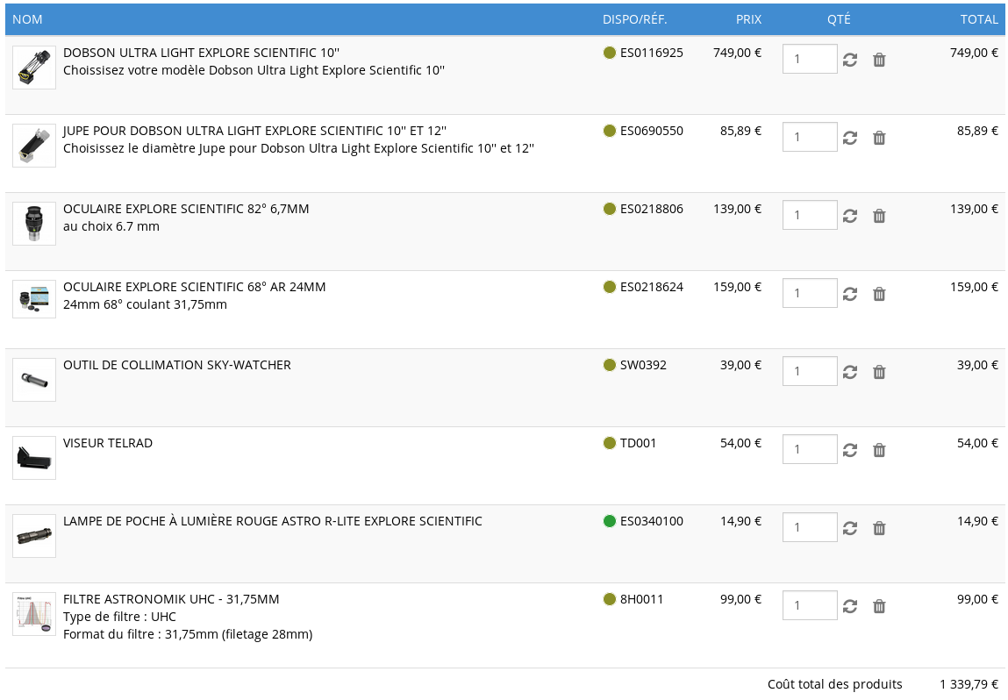Click the Astronomik UHC filter graph thumbnail
Image resolution: width=1008 pixels, height=700 pixels.
tap(34, 615)
